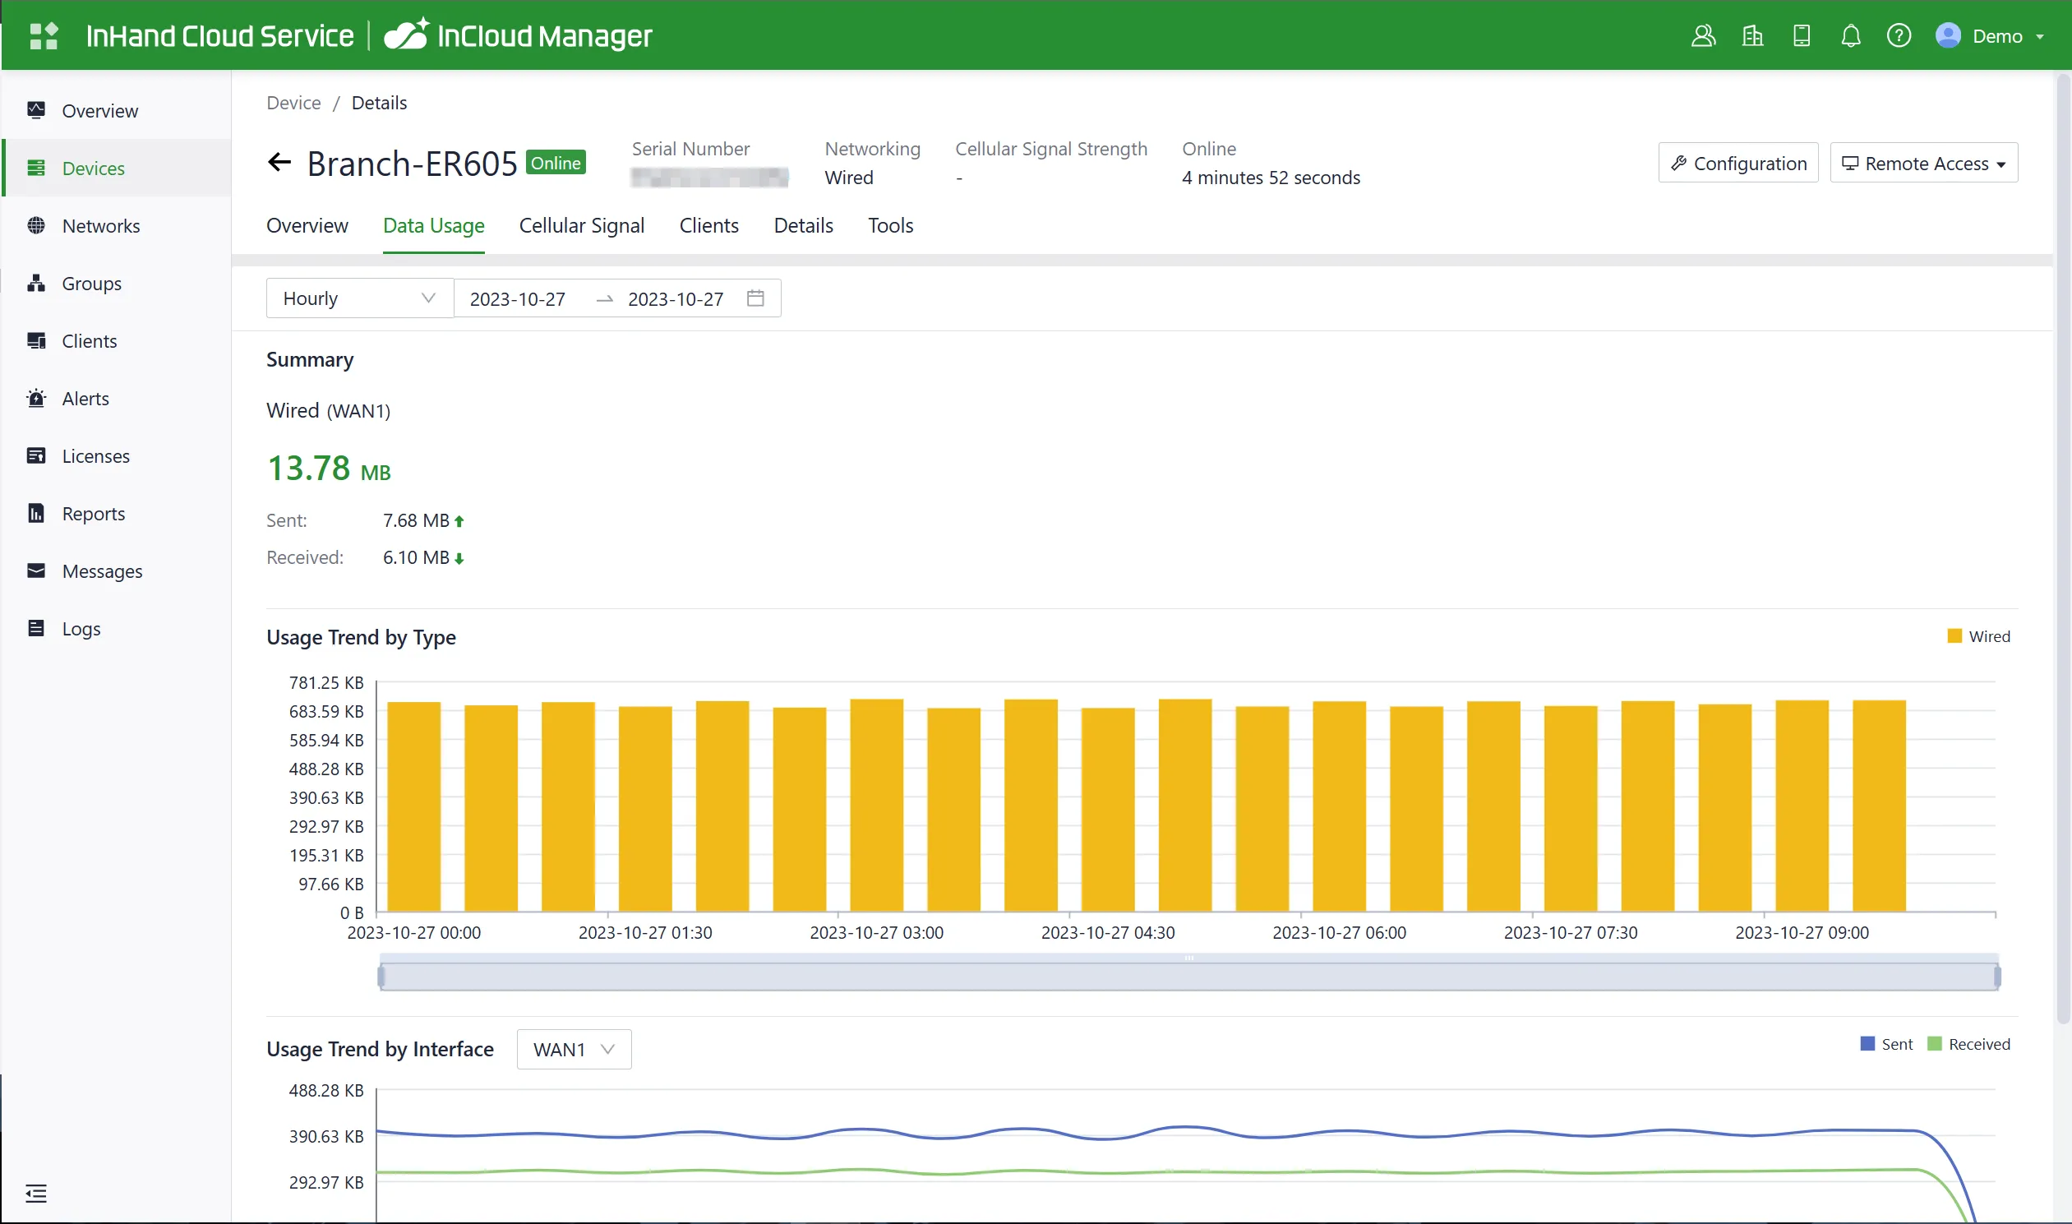Open Logs in sidebar
The height and width of the screenshot is (1224, 2072).
pyautogui.click(x=115, y=629)
